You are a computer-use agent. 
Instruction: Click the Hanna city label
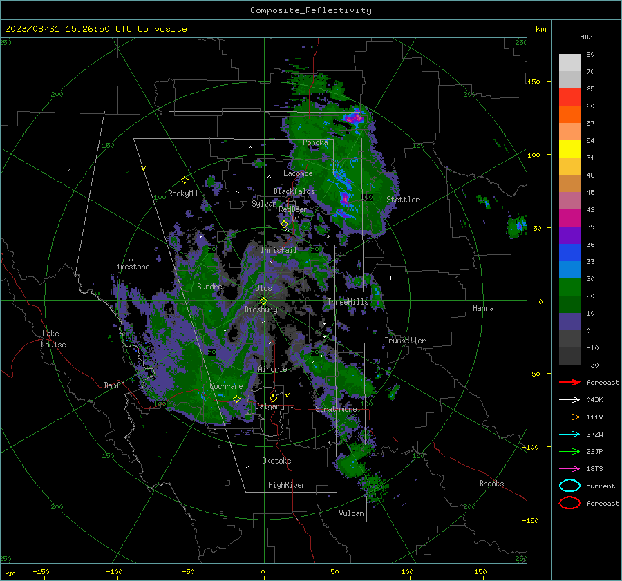pos(483,308)
